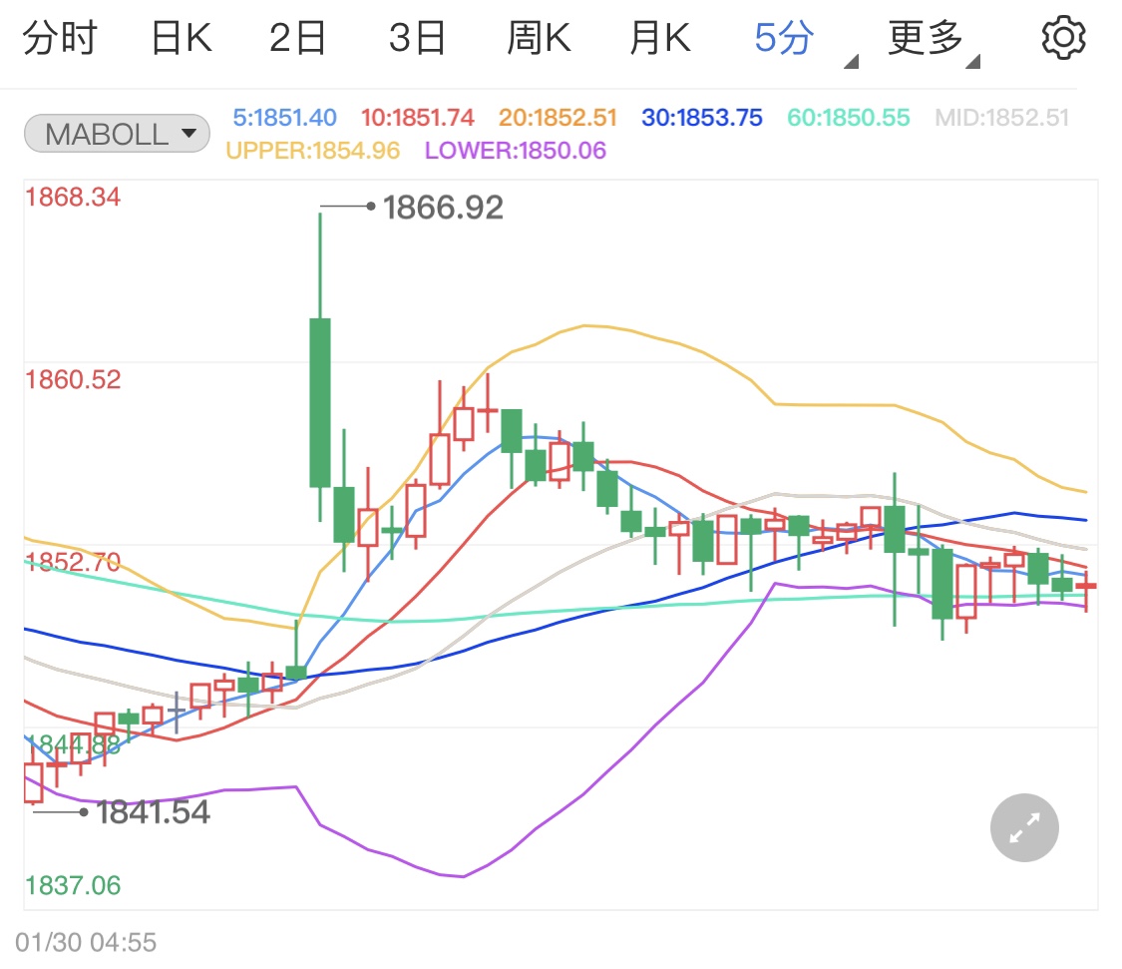Open the 周K weekly chart tab

pyautogui.click(x=539, y=38)
